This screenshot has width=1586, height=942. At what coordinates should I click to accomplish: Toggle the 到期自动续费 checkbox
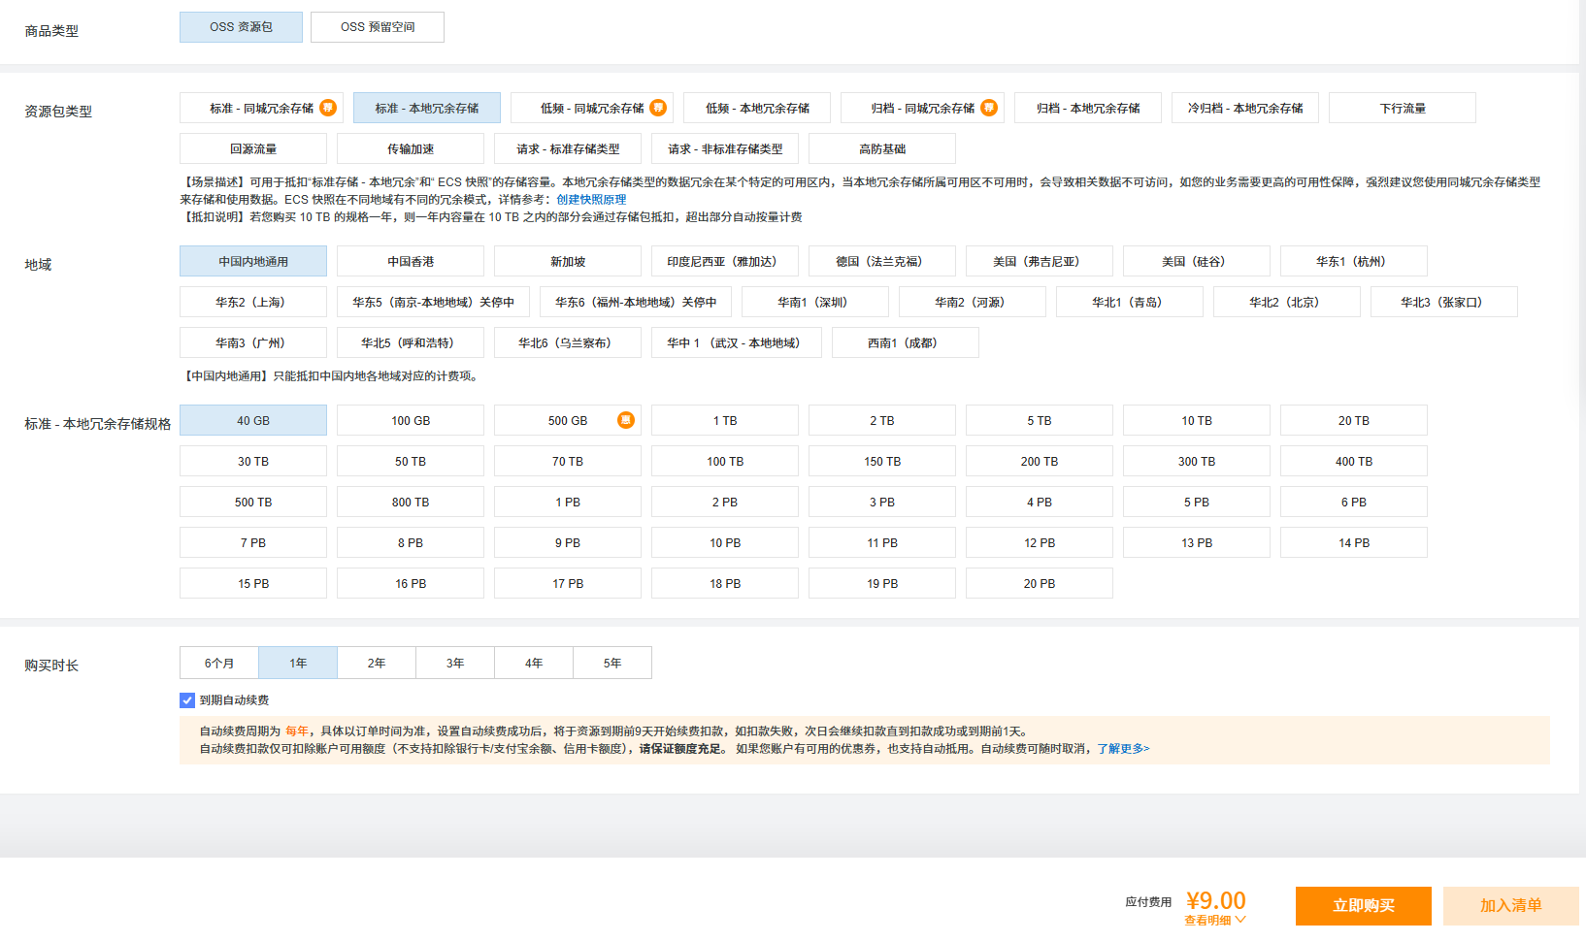(187, 700)
